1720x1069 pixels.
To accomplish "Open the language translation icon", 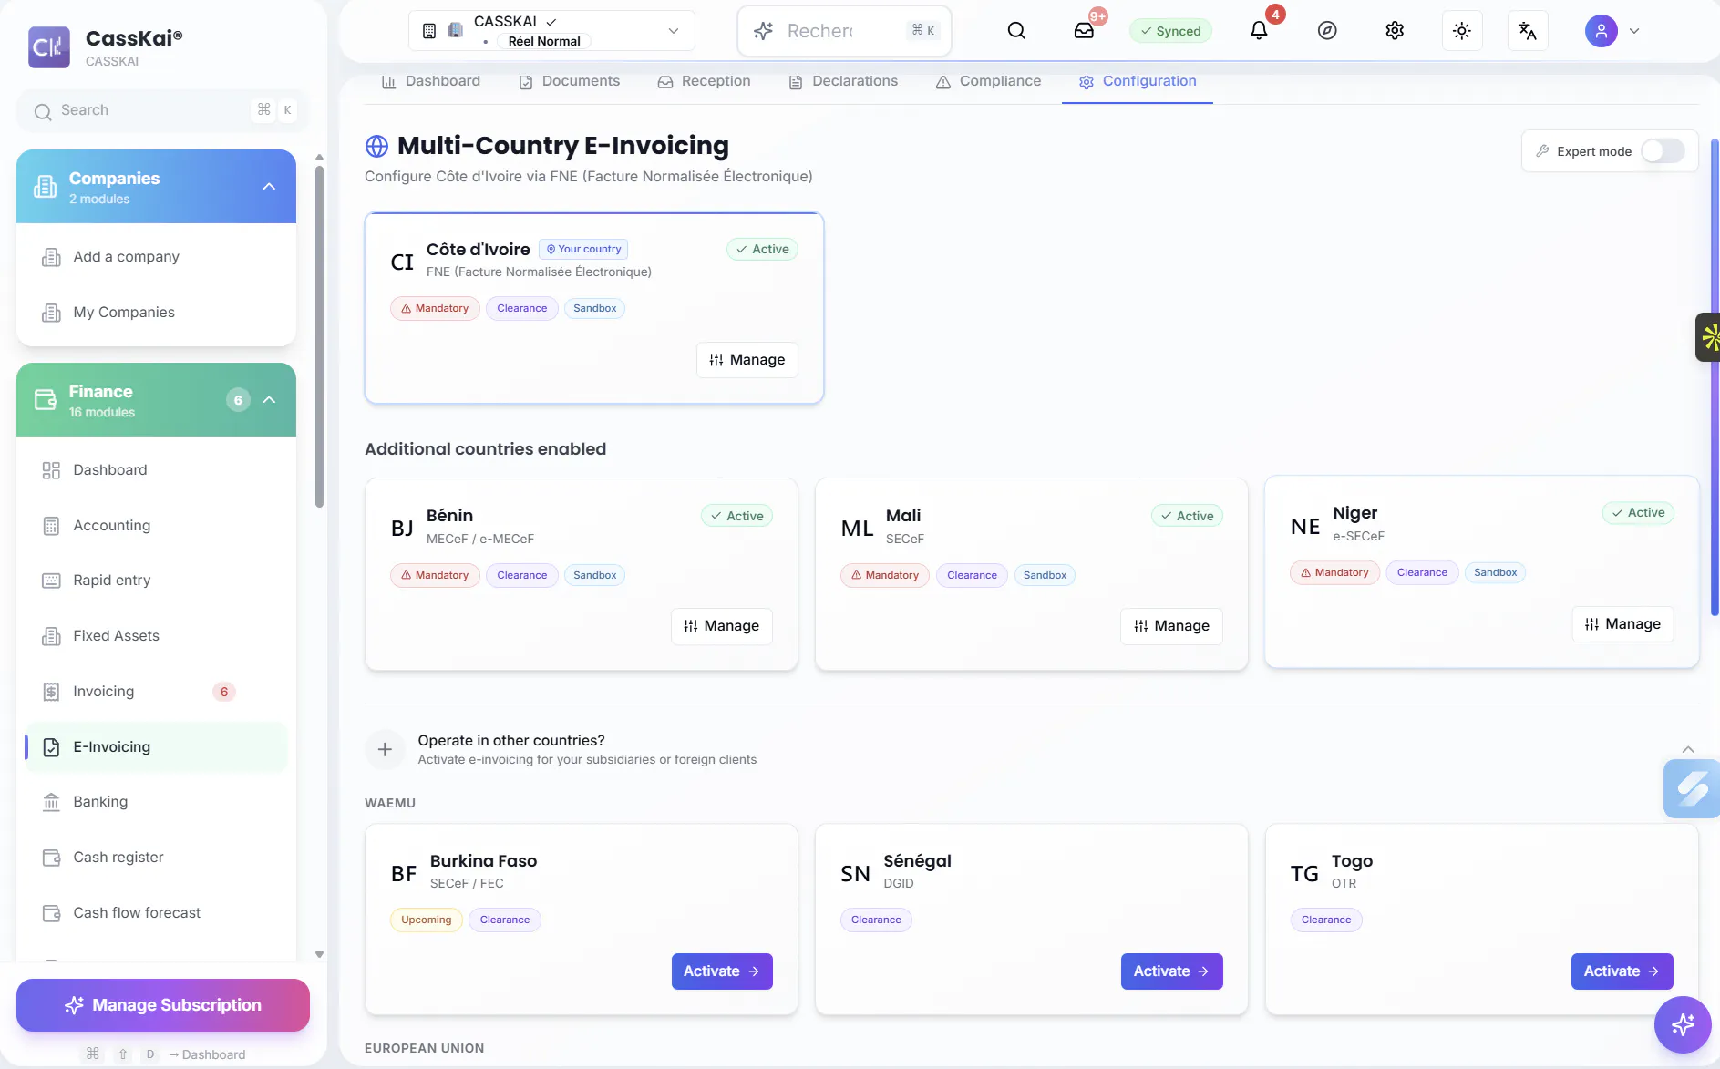I will point(1528,31).
